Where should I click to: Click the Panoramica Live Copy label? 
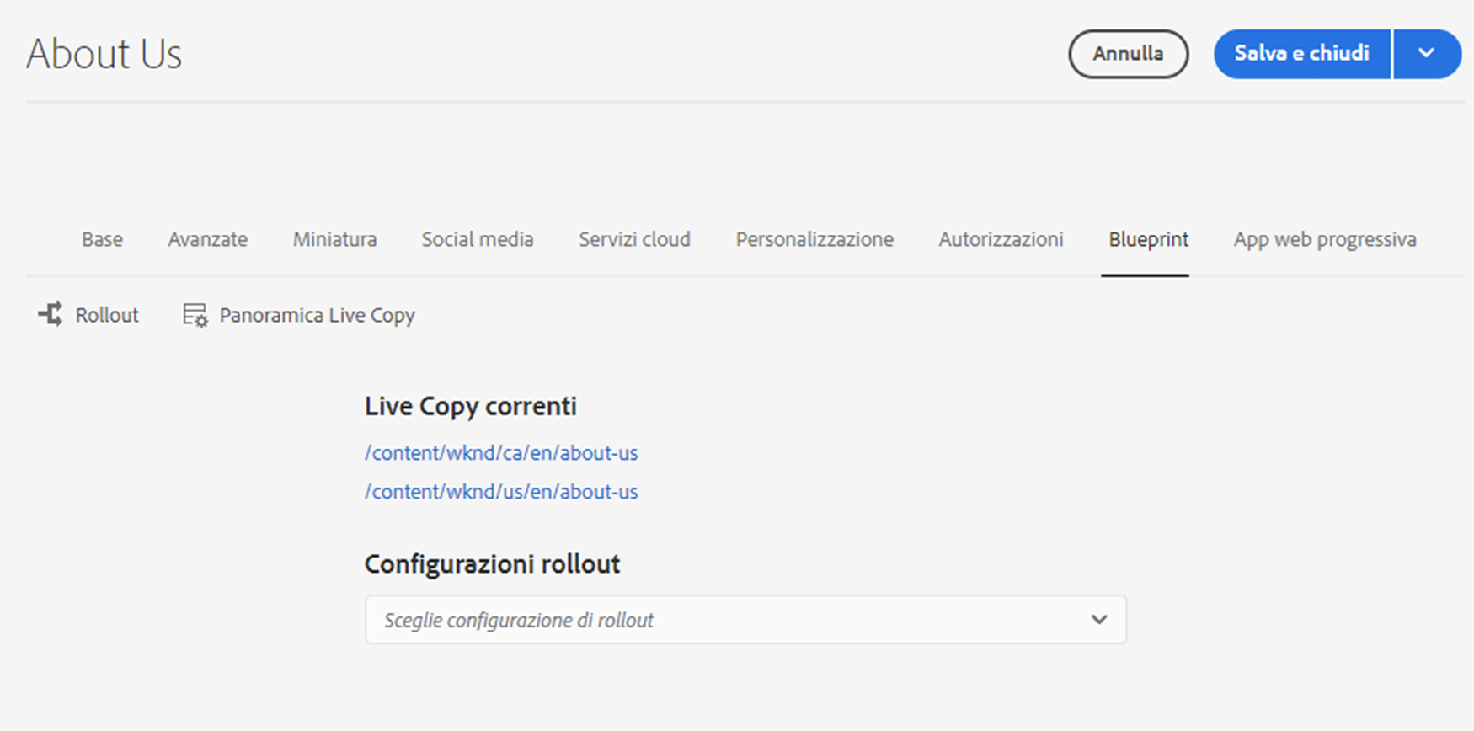point(317,315)
